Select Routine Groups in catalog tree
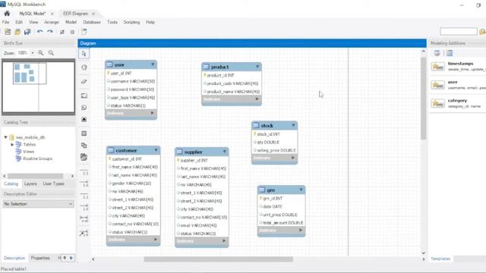Viewport: 486px width, 273px height. click(x=37, y=158)
